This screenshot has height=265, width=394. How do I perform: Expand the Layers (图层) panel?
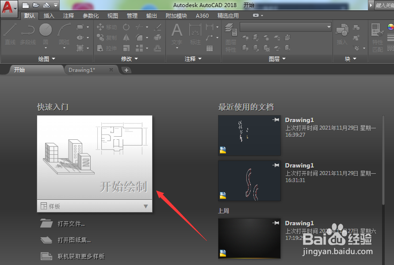277,59
